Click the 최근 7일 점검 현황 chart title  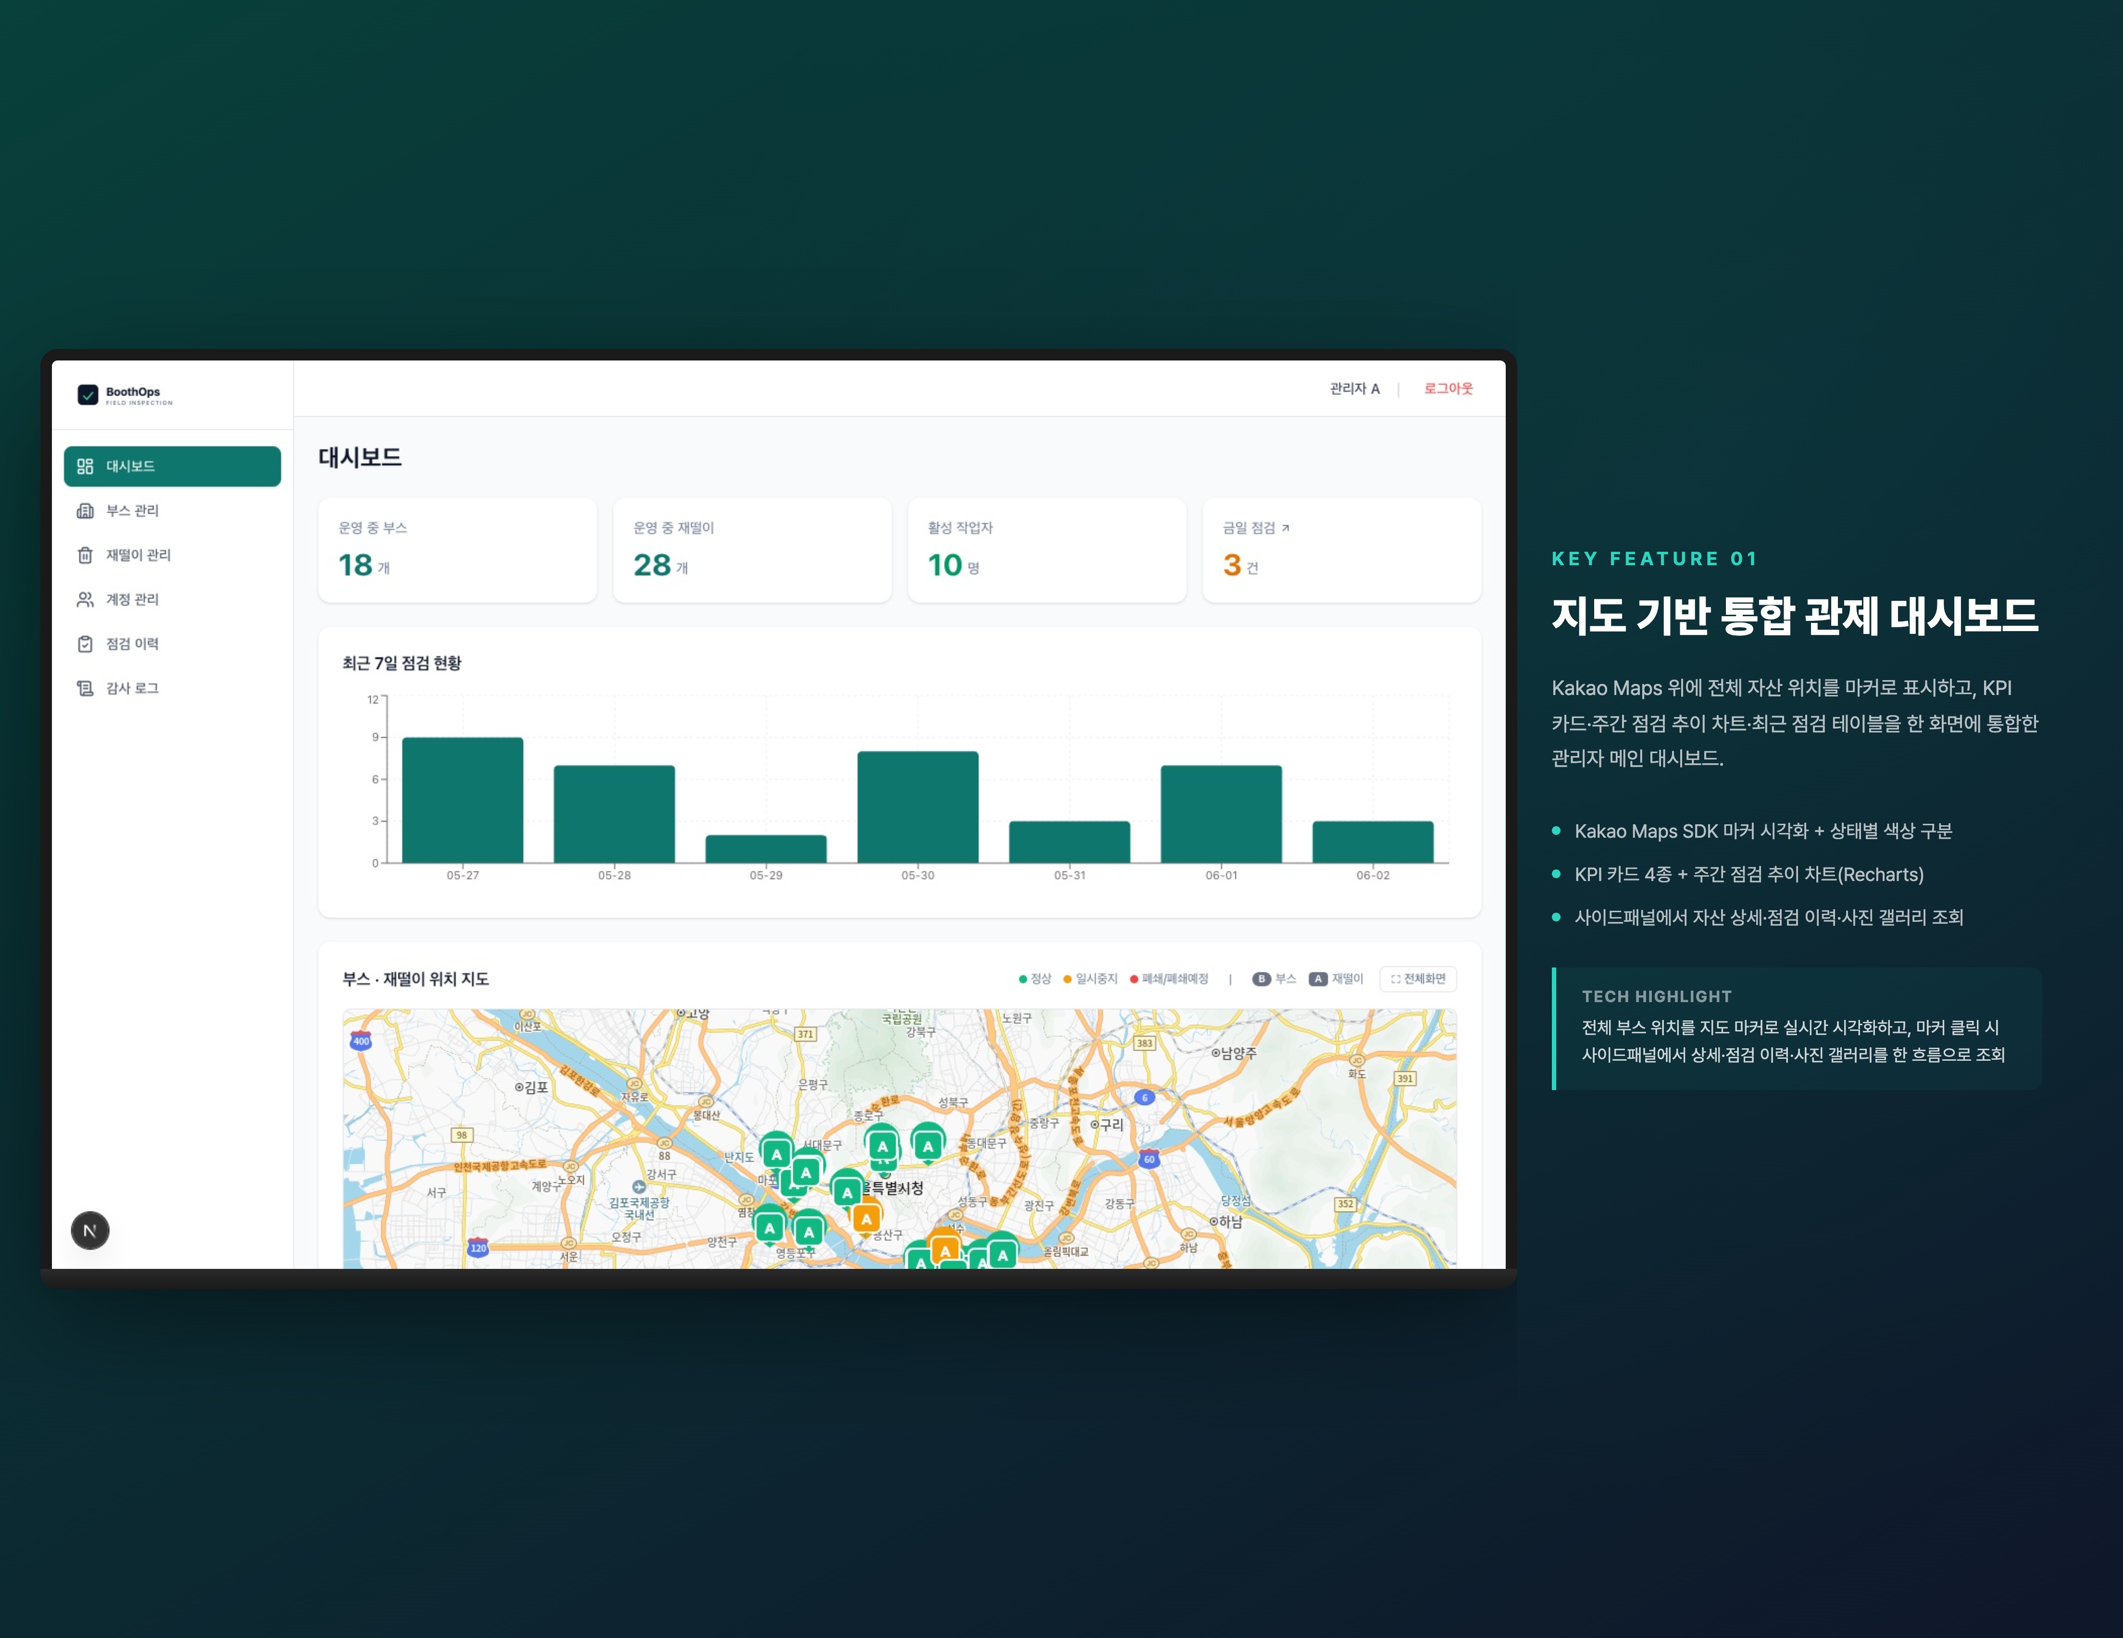pos(401,664)
